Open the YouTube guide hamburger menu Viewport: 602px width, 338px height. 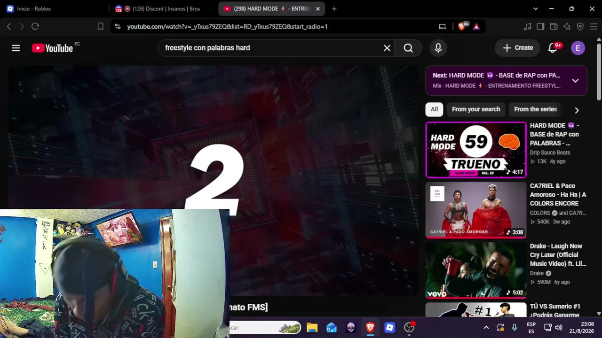click(x=16, y=48)
